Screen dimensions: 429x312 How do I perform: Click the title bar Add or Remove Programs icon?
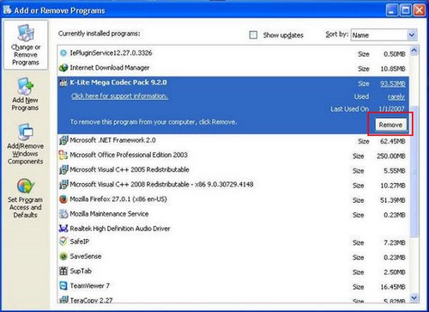pyautogui.click(x=7, y=9)
